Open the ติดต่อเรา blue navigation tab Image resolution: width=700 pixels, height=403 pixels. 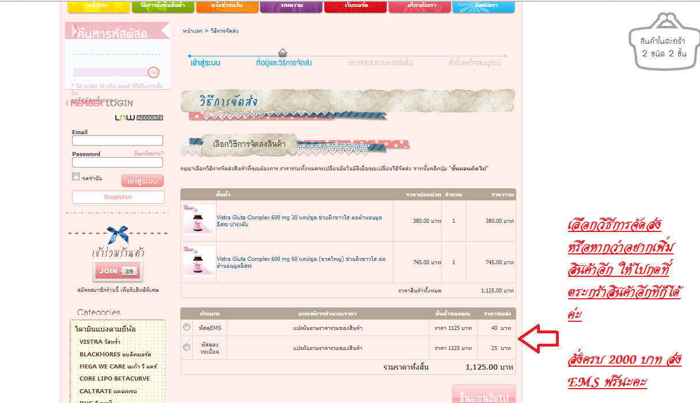[483, 6]
